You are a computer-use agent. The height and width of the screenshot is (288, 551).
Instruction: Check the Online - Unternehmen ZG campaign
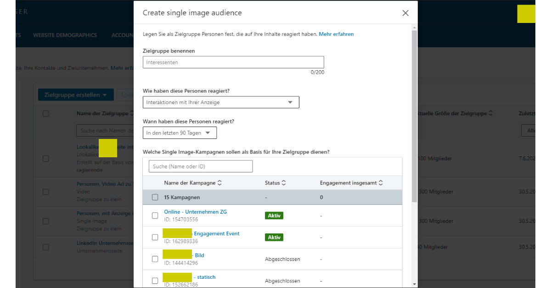coord(155,216)
